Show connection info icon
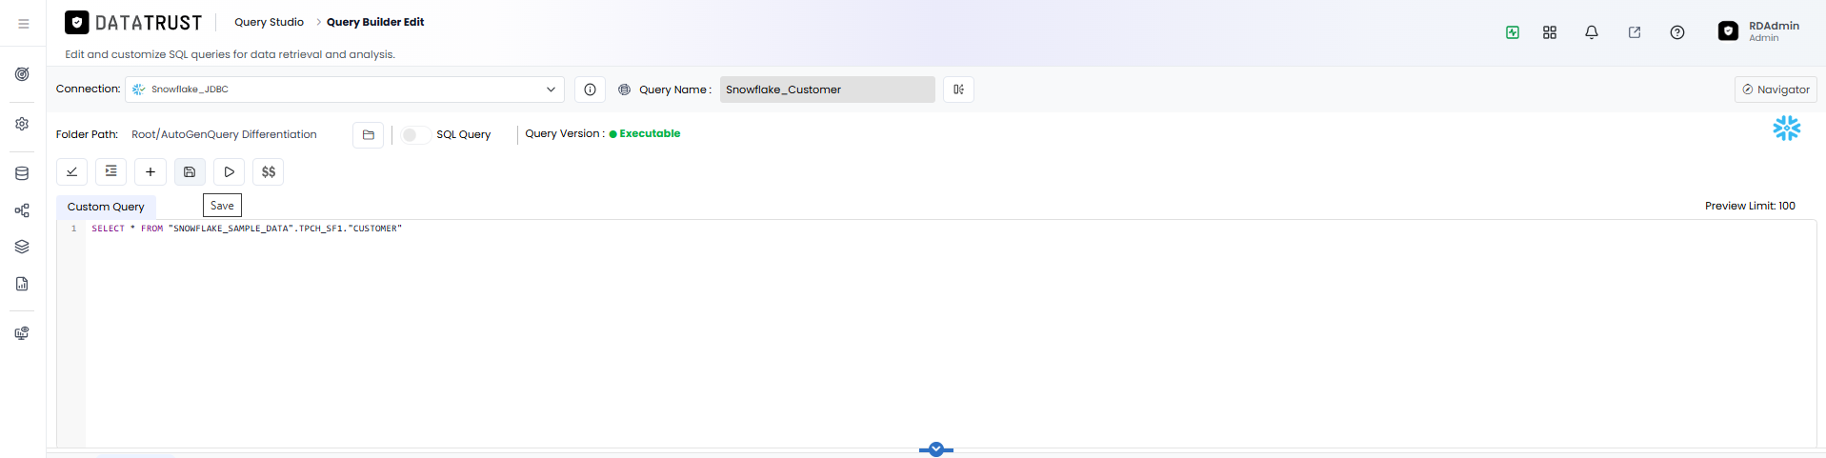The image size is (1826, 458). point(591,90)
